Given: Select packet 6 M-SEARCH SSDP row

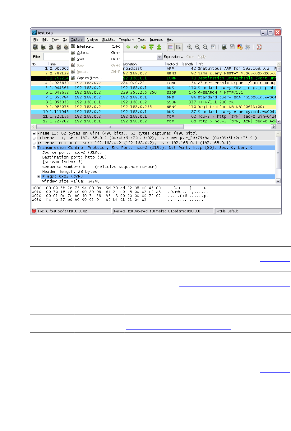Looking at the screenshot, I should pos(154,92).
